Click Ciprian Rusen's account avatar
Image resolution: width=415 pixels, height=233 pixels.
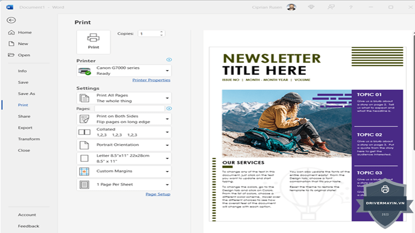(291, 7)
